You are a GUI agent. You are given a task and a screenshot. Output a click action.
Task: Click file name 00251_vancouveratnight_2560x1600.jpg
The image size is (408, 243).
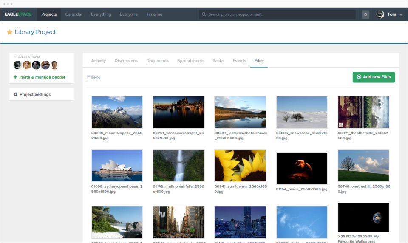178,136
